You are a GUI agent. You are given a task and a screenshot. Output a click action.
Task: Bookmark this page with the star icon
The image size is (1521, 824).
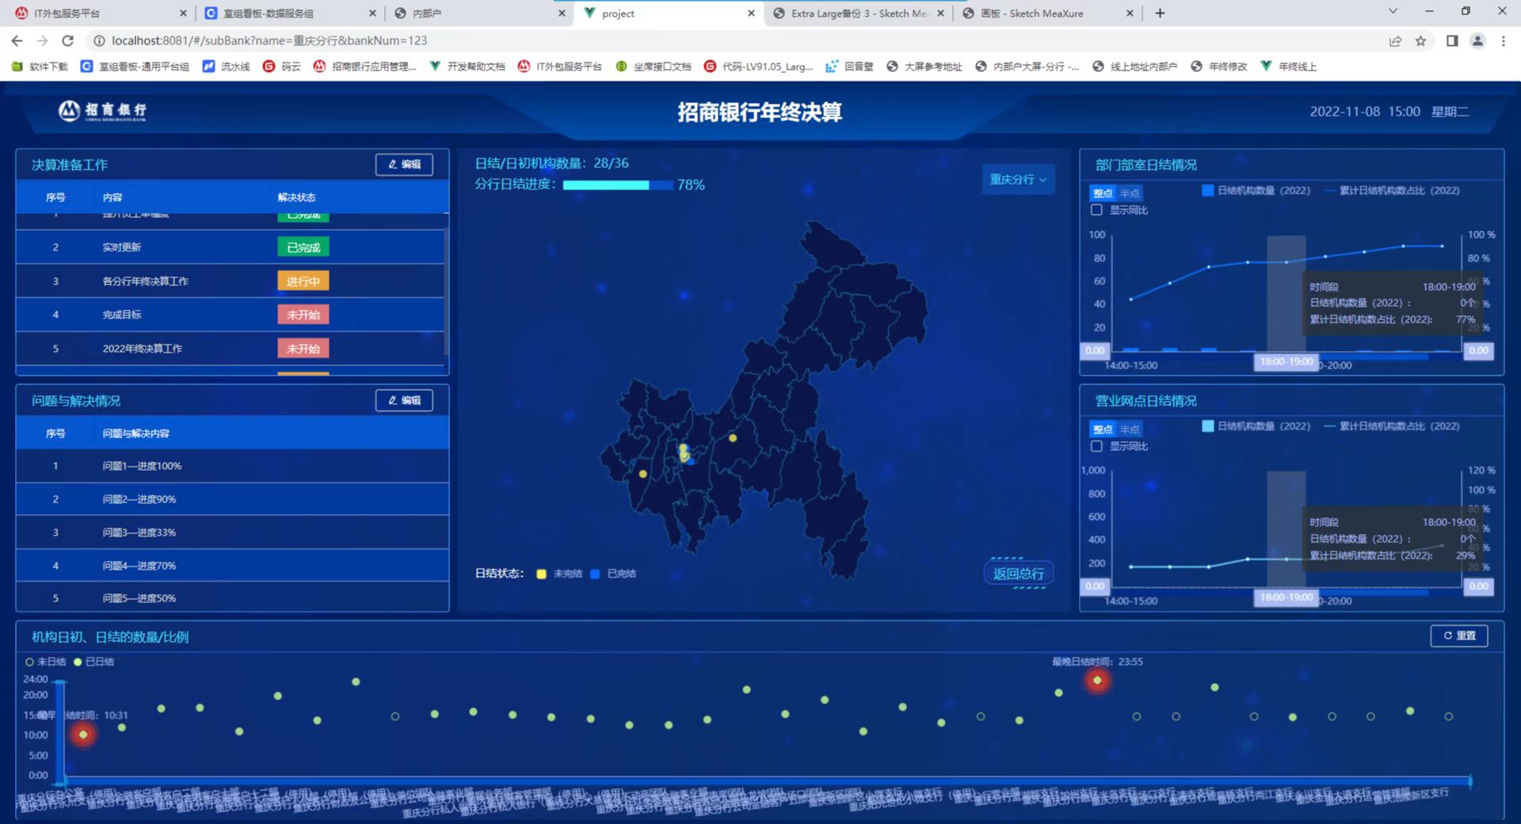1420,40
